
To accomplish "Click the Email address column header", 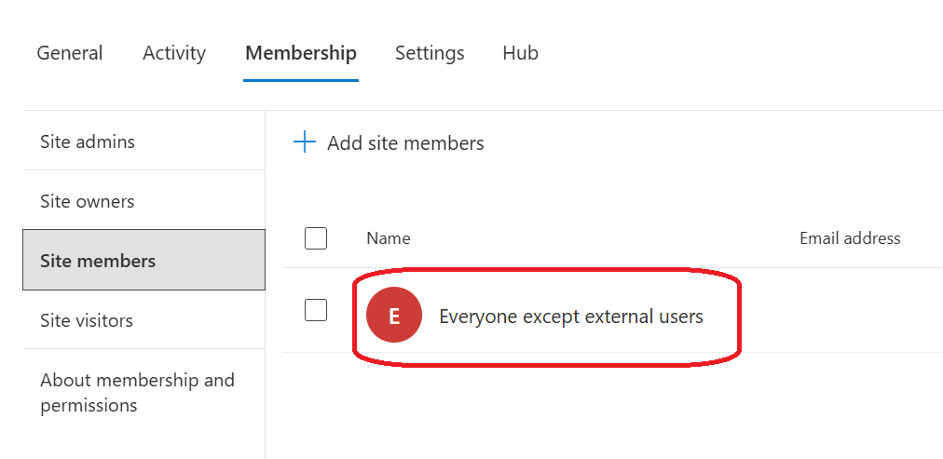I will click(850, 238).
